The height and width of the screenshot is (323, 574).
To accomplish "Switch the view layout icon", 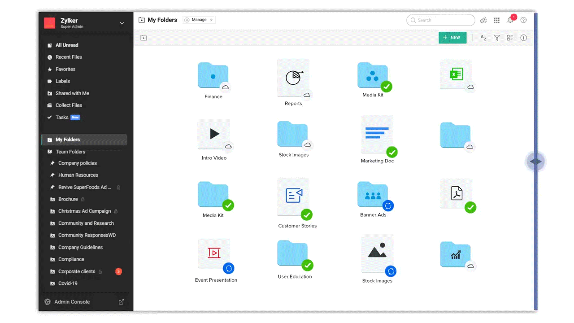I will click(x=510, y=38).
